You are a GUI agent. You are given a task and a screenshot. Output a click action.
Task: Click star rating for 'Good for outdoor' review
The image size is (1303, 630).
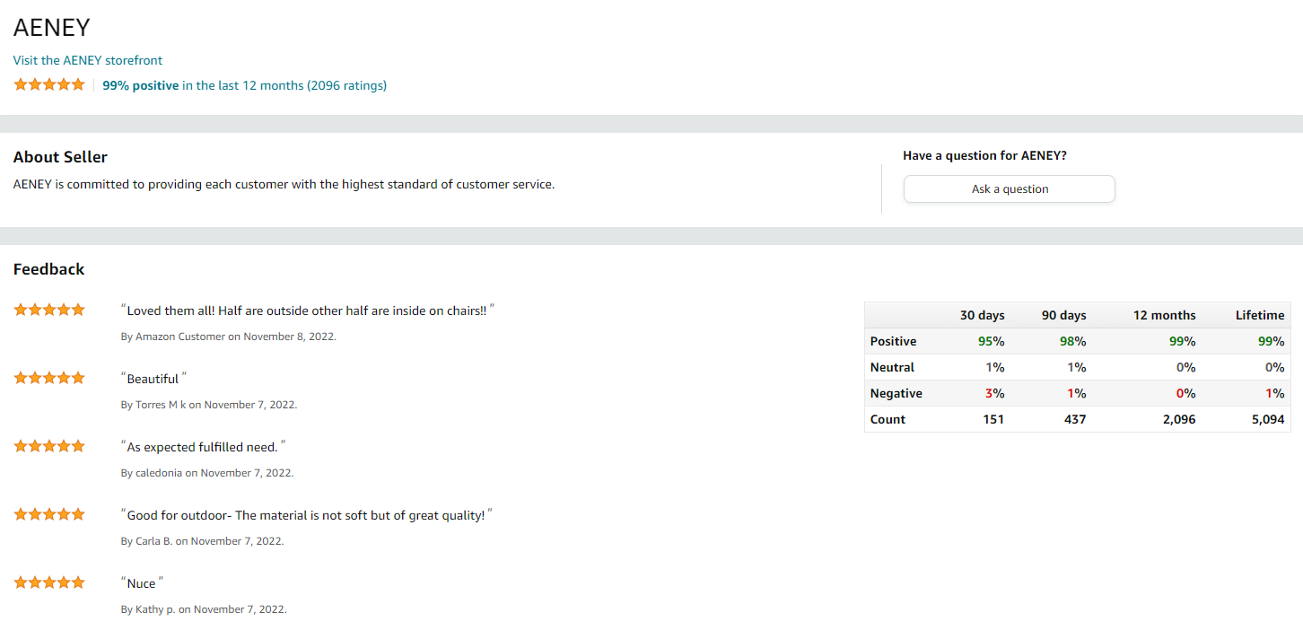tap(49, 514)
